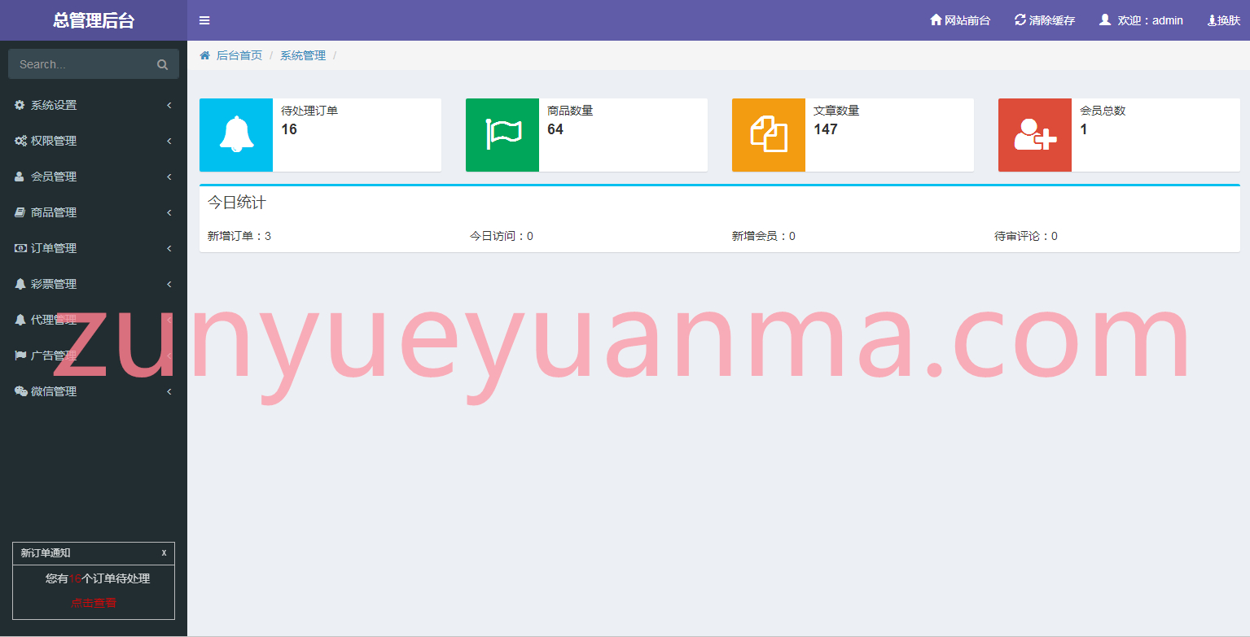Click the skin icon beside 换肤
Image resolution: width=1250 pixels, height=637 pixels.
(x=1212, y=20)
